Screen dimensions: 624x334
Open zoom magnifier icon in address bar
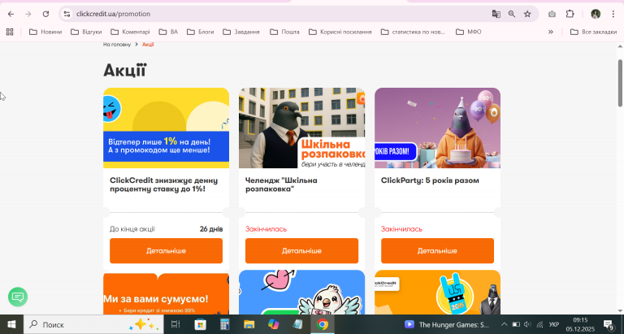click(x=512, y=14)
